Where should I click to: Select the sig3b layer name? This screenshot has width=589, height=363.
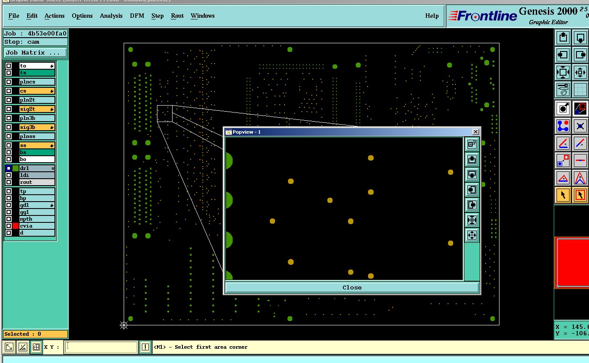tap(37, 127)
